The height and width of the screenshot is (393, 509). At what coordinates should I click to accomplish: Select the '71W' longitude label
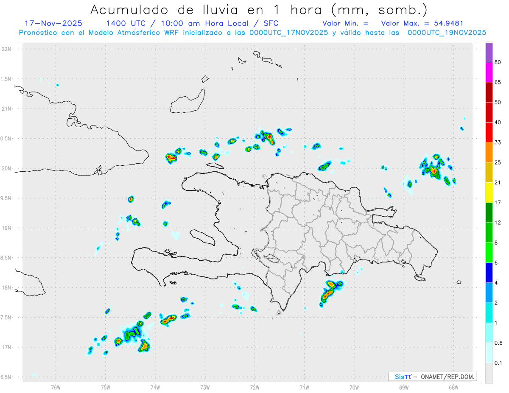pos(304,387)
